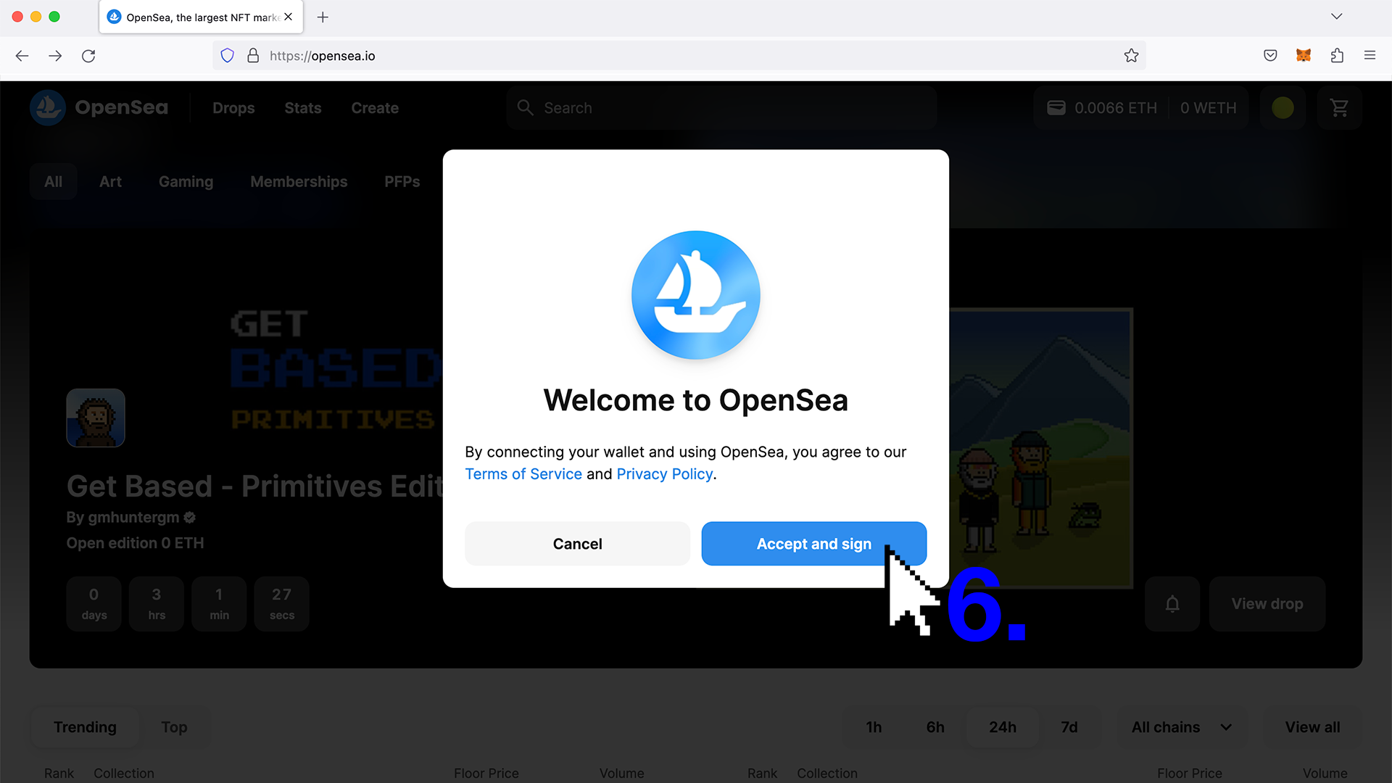Click Accept and sign
The height and width of the screenshot is (783, 1392).
click(x=813, y=544)
